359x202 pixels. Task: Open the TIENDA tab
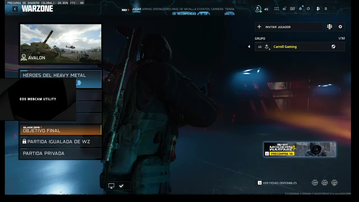[x=229, y=9]
